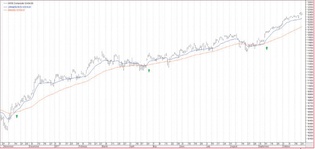Click the March label on the time axis

coord(105,146)
